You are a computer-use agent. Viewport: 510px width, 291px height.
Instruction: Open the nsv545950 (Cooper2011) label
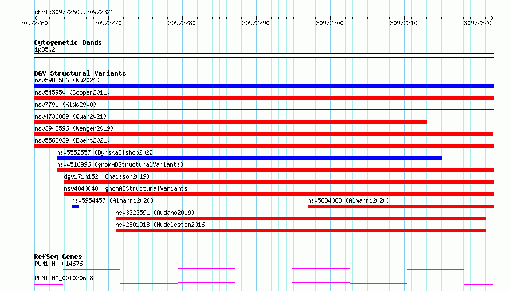[x=72, y=92]
